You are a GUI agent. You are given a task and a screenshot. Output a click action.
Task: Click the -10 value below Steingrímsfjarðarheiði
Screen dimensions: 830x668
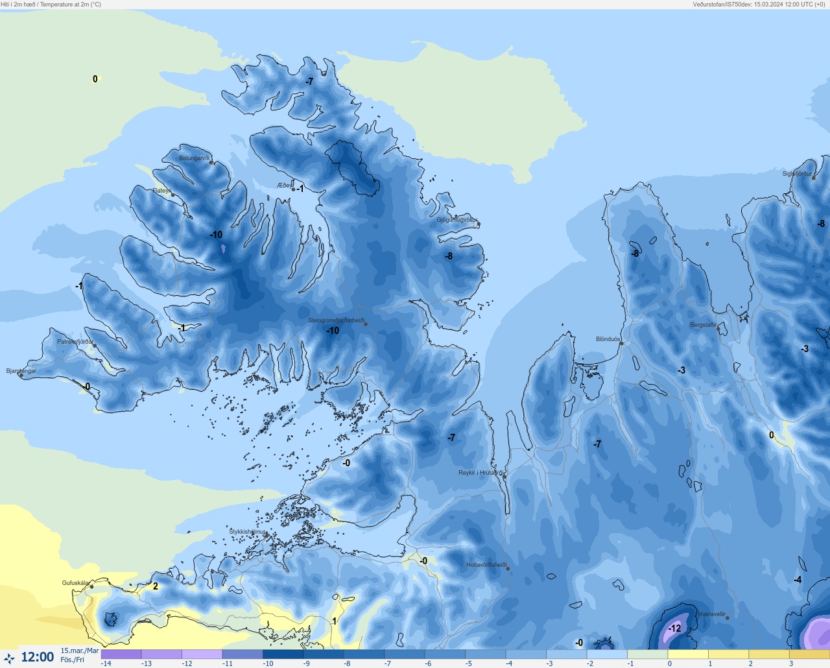333,331
